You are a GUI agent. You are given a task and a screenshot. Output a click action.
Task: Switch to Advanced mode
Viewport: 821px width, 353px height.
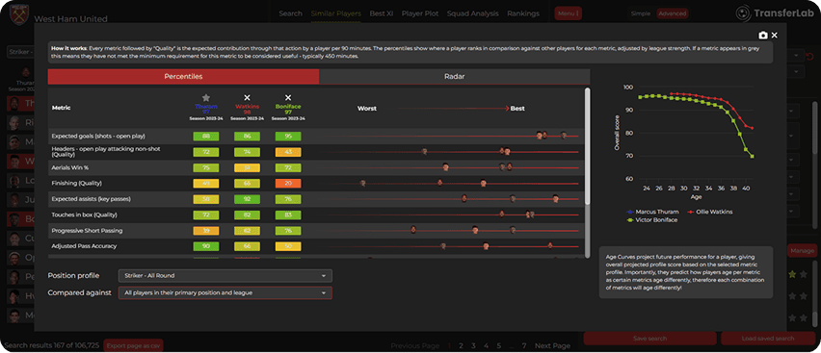point(673,13)
